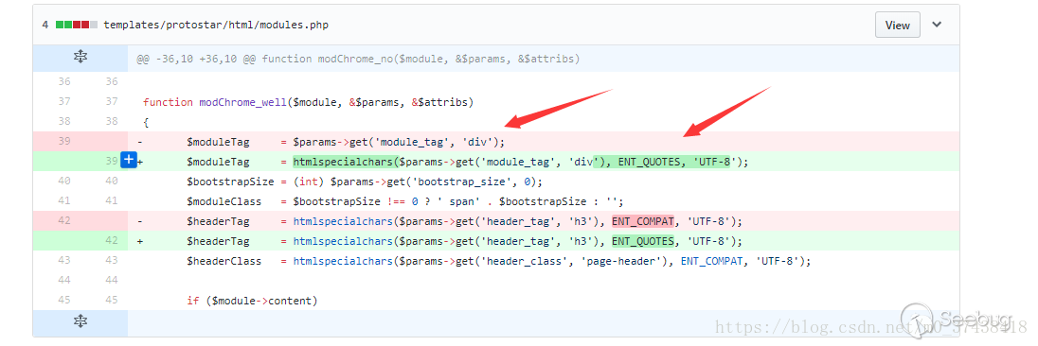Select old line number 37

(63, 101)
